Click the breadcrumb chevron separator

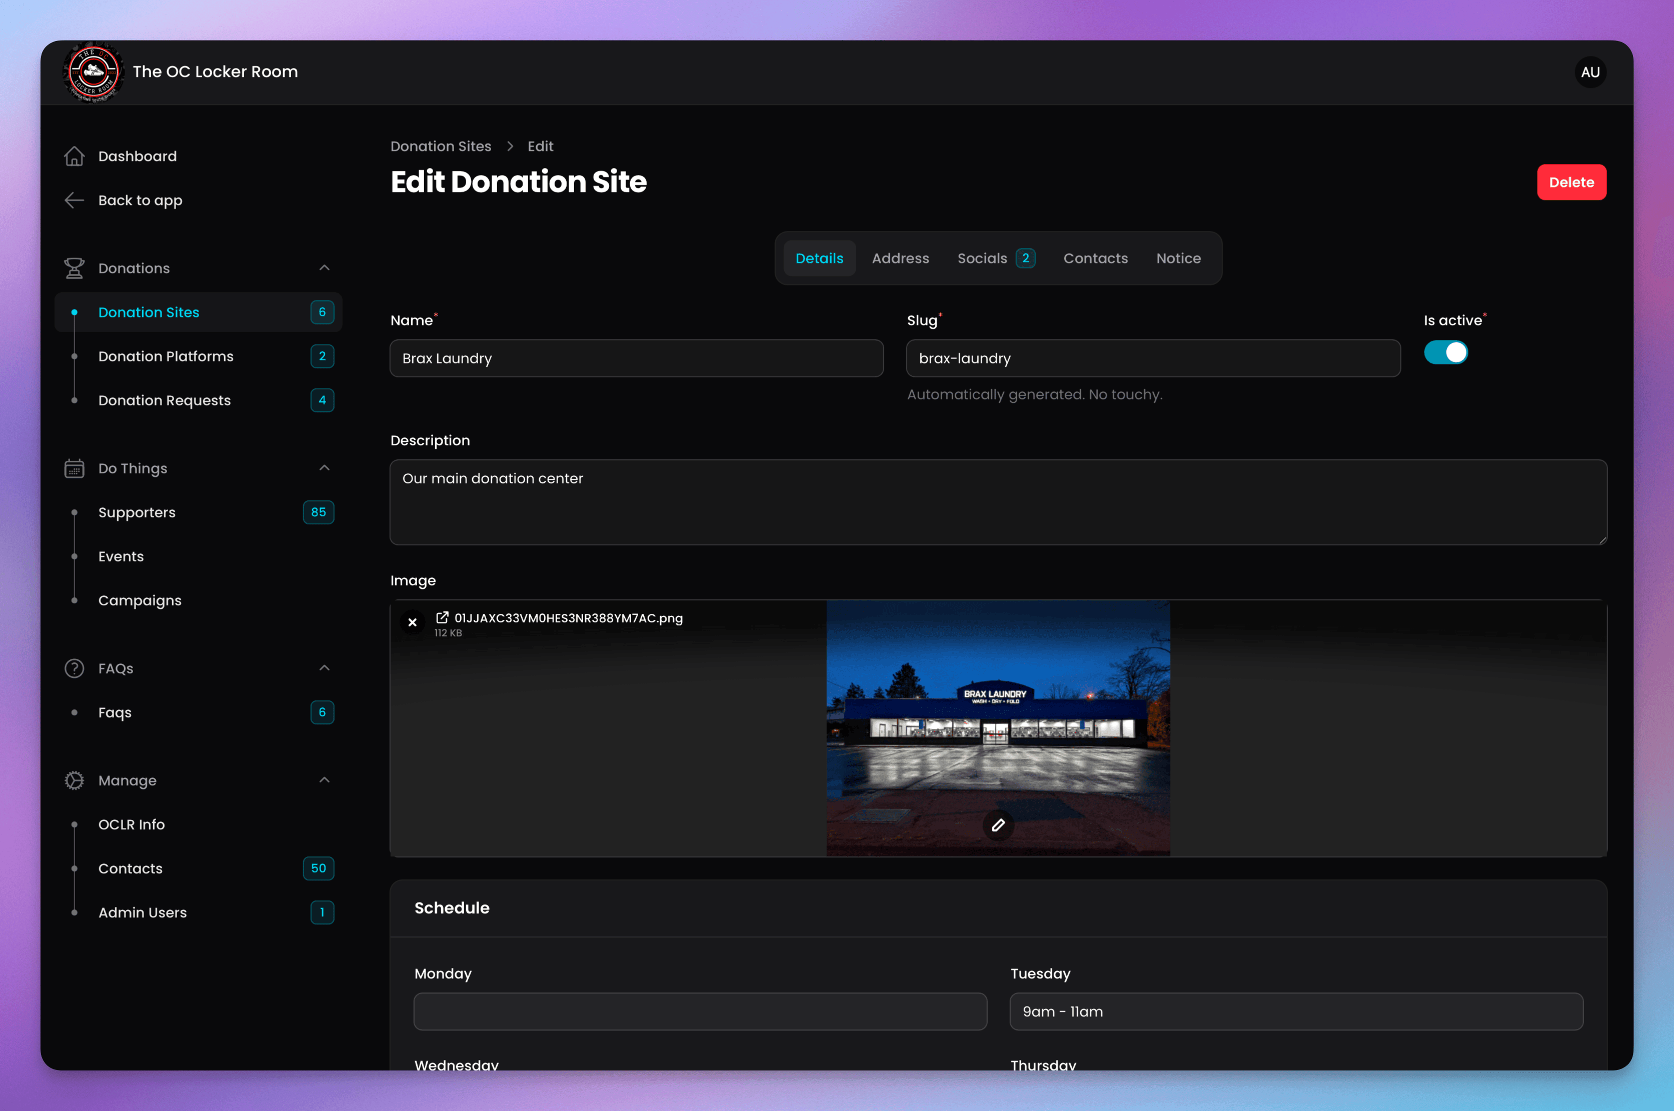tap(509, 146)
